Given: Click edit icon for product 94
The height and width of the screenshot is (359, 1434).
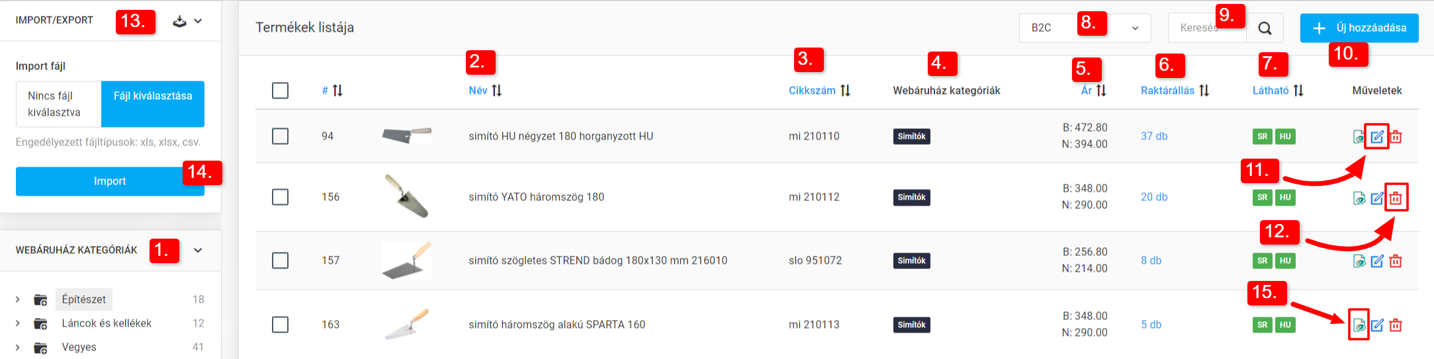Looking at the screenshot, I should pyautogui.click(x=1377, y=137).
